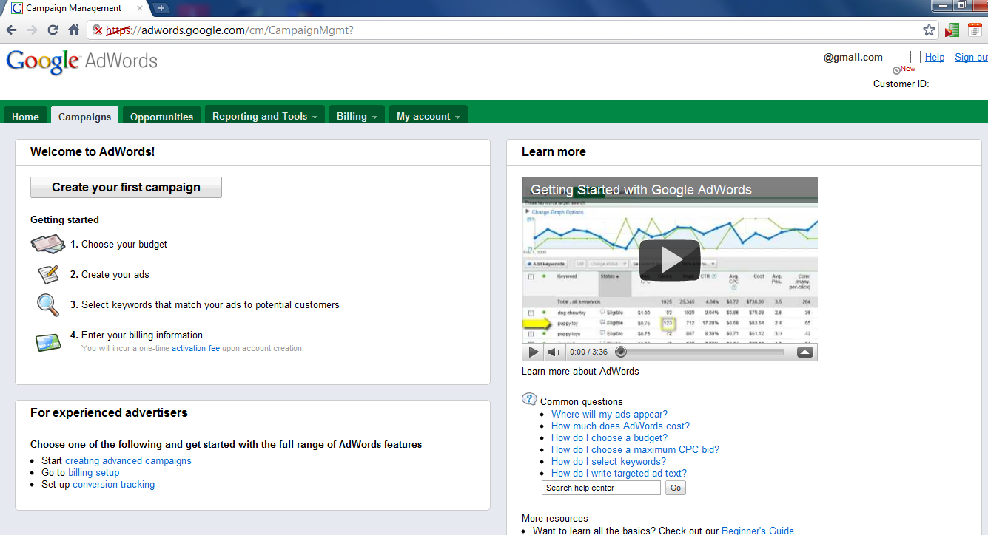This screenshot has width=988, height=535.
Task: Go to browser Home icon
Action: [x=73, y=30]
